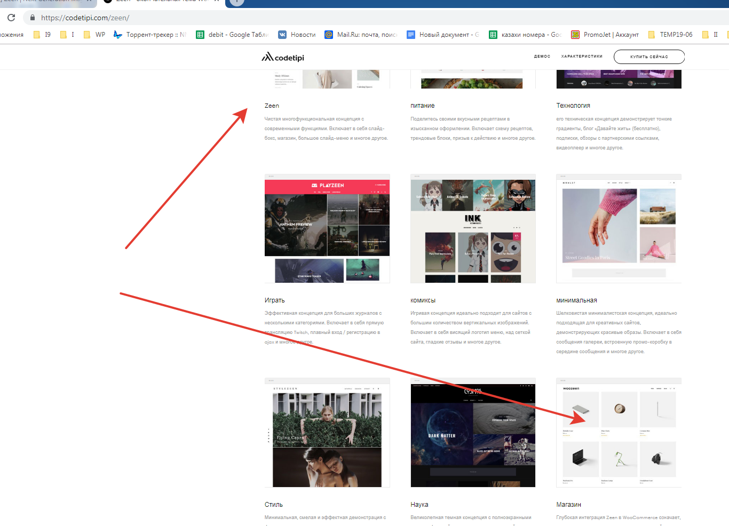Open the питание demo title link
The width and height of the screenshot is (729, 526).
[x=423, y=106]
